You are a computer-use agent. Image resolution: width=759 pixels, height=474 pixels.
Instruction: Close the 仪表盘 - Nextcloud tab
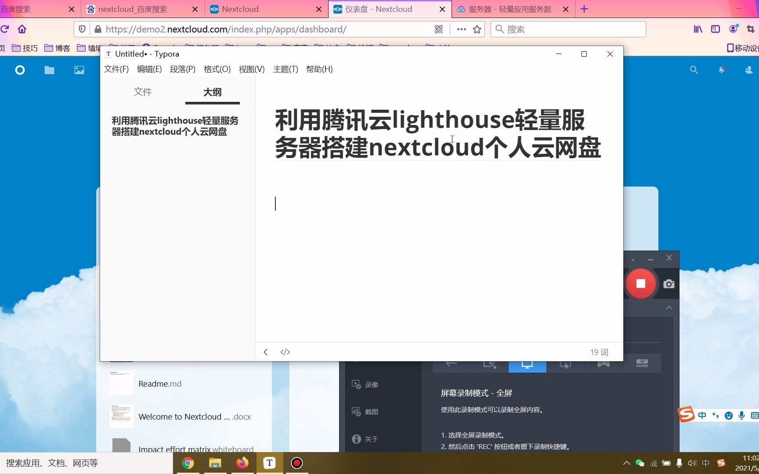tap(442, 9)
